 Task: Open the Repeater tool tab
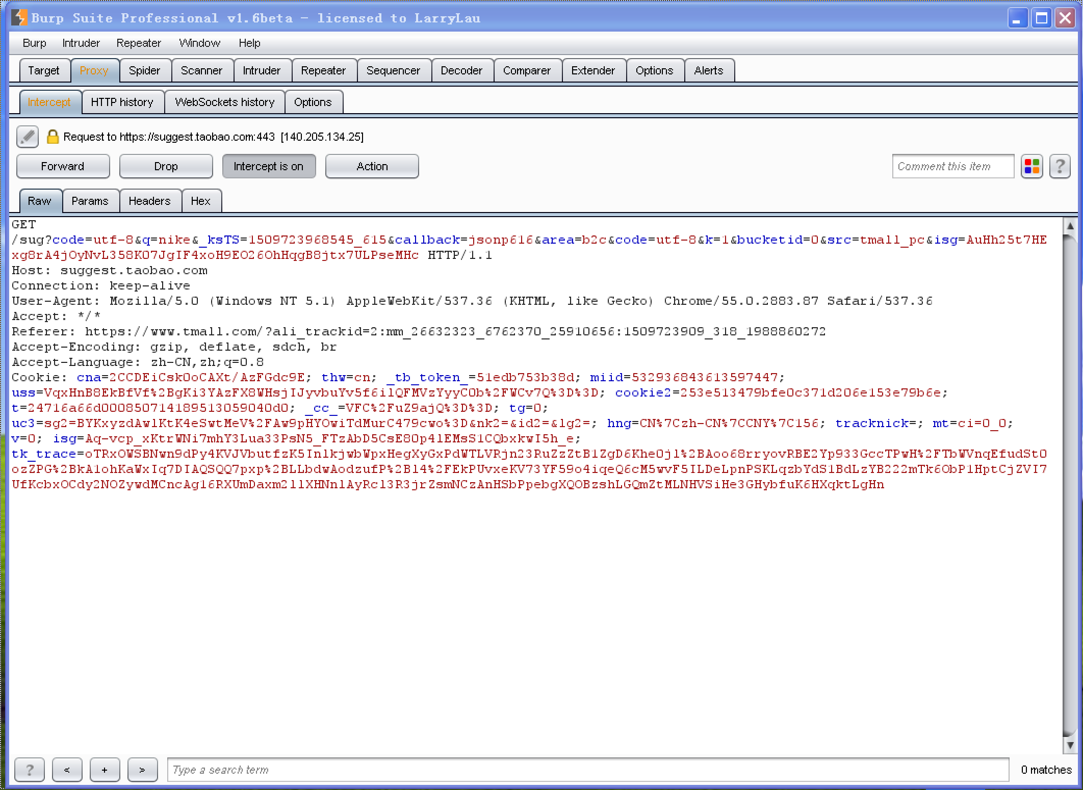[x=323, y=70]
